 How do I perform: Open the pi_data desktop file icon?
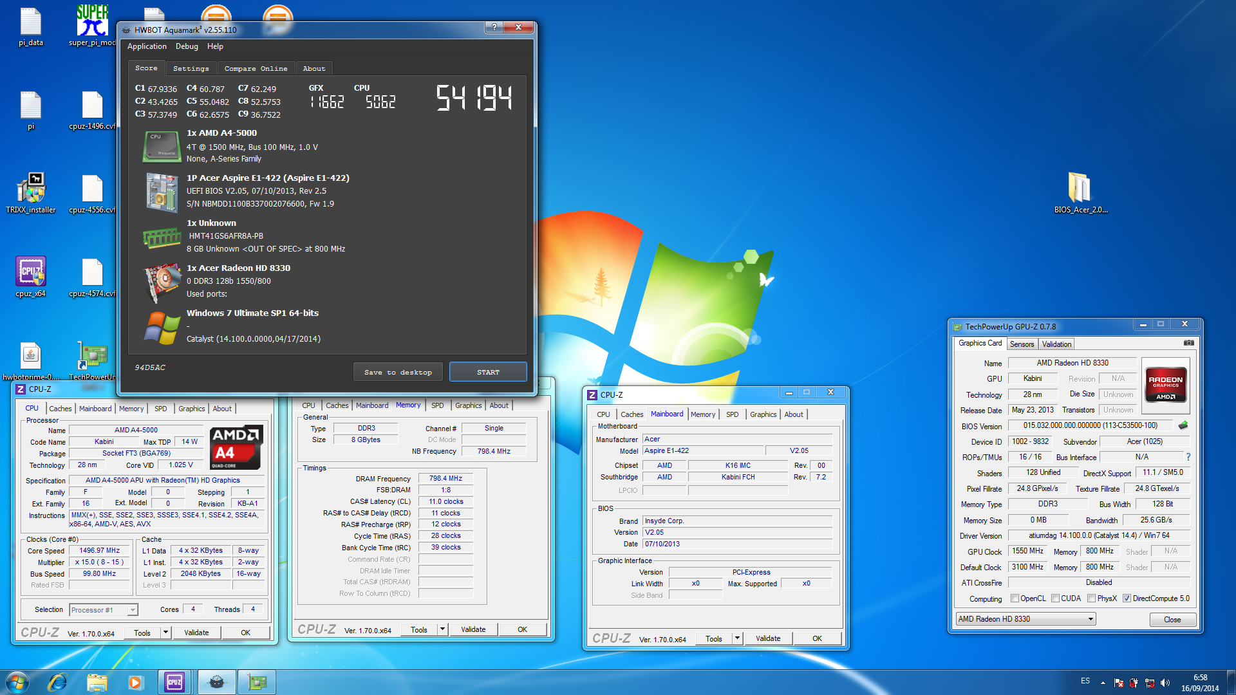[30, 26]
